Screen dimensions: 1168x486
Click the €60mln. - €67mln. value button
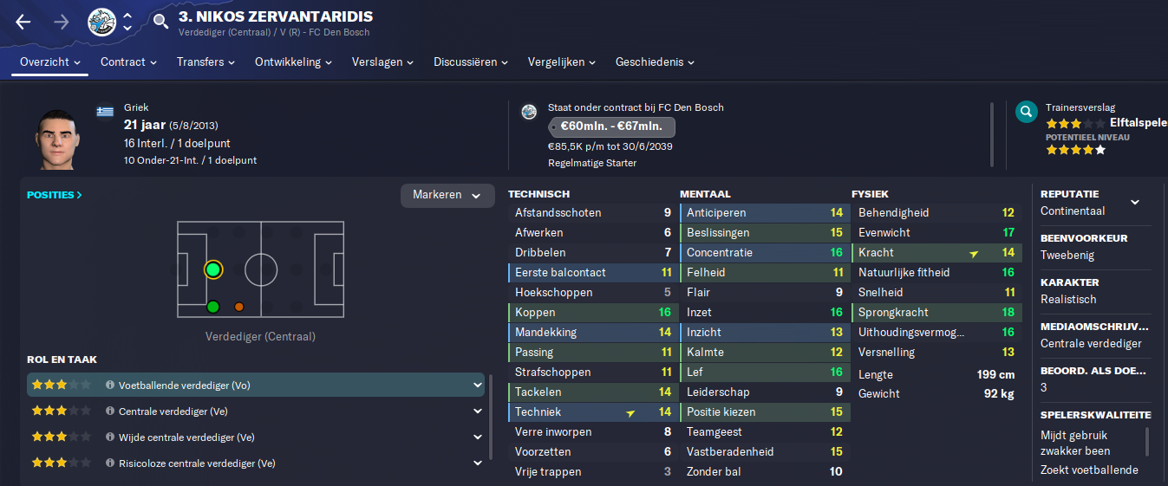pyautogui.click(x=611, y=126)
